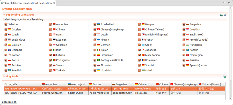Click the add language globe icon
The image size is (233, 105).
(x=221, y=15)
